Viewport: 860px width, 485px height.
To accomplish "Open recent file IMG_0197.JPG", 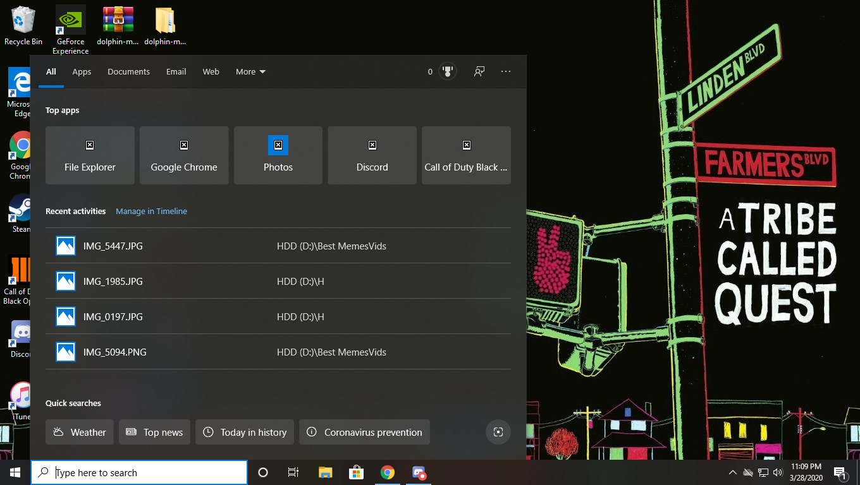I will coord(278,316).
